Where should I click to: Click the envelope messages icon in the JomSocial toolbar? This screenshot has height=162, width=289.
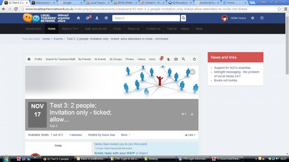pos(176,59)
